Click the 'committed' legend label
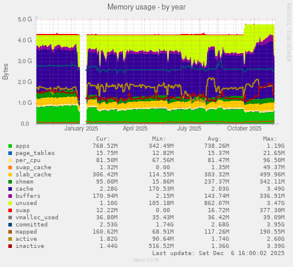Image resolution: width=293 pixels, height=267 pixels. [x=32, y=225]
